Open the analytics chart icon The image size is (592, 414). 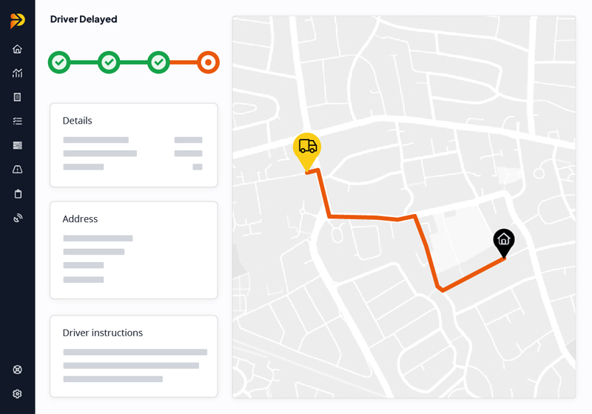click(18, 73)
